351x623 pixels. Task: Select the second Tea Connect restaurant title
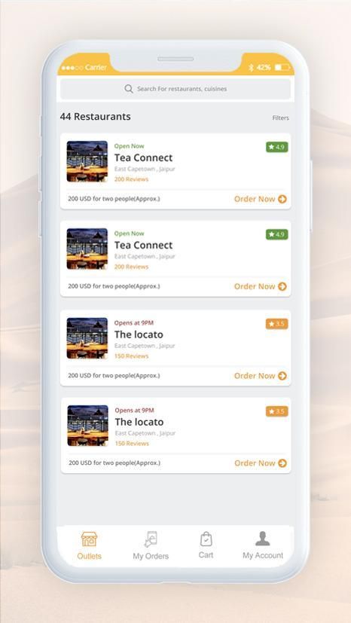tap(143, 245)
